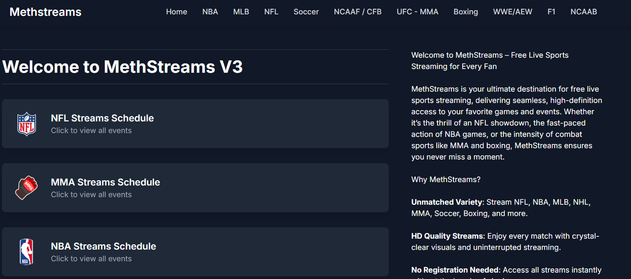Click the 'No Registration Needed' bold text
The image size is (631, 279).
(x=455, y=270)
